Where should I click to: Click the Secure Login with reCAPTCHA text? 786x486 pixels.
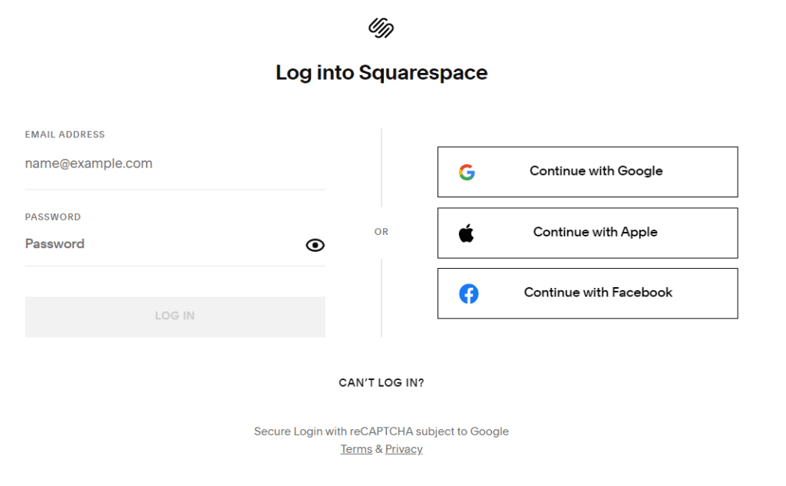coord(381,431)
